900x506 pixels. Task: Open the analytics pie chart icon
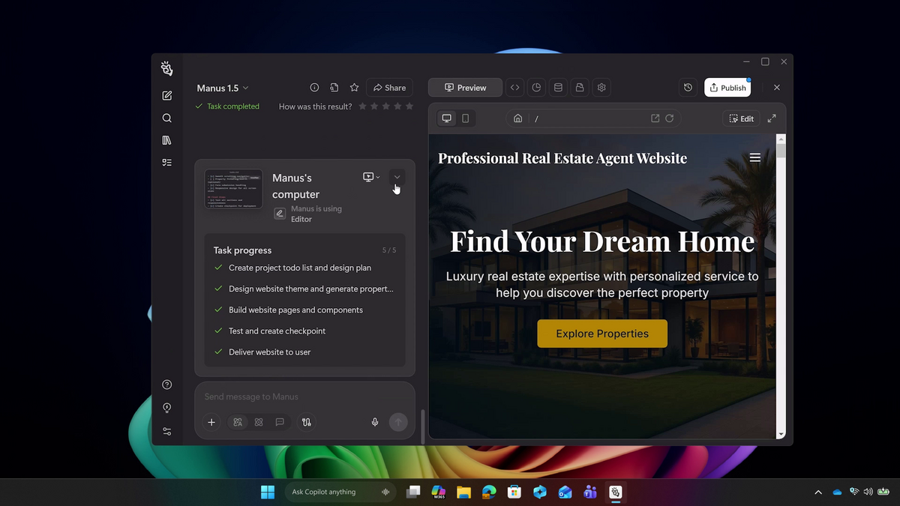(x=536, y=88)
